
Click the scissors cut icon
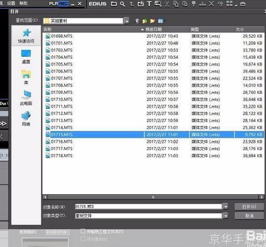point(167,4)
